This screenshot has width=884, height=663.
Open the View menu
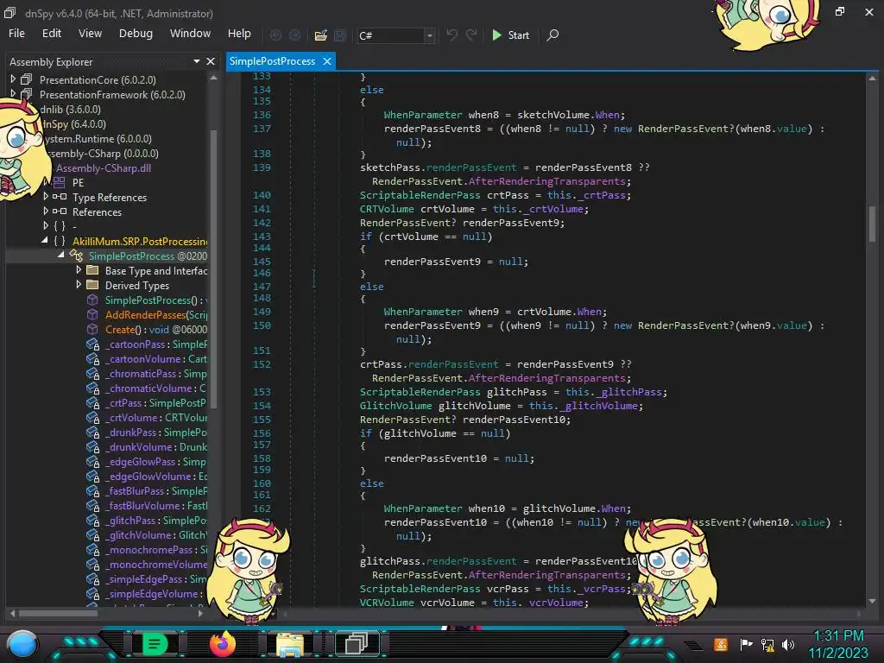(x=90, y=34)
